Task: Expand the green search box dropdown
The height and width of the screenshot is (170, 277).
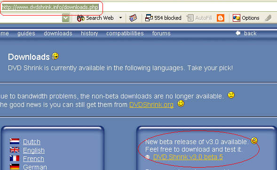Action: pyautogui.click(x=66, y=18)
